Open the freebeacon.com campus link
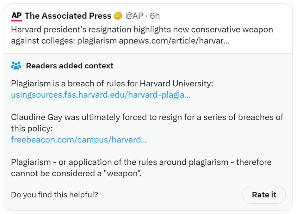Viewport: 296px width, 214px height. click(x=79, y=140)
